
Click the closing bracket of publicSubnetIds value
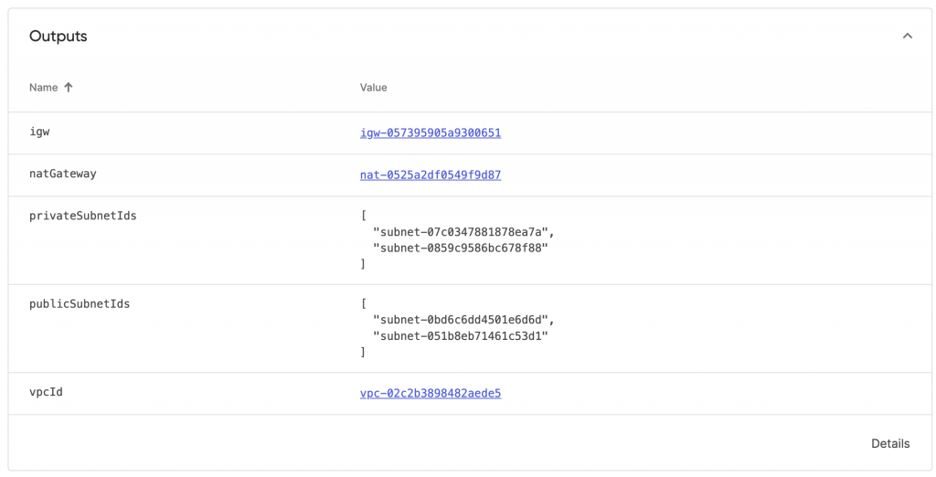click(363, 352)
